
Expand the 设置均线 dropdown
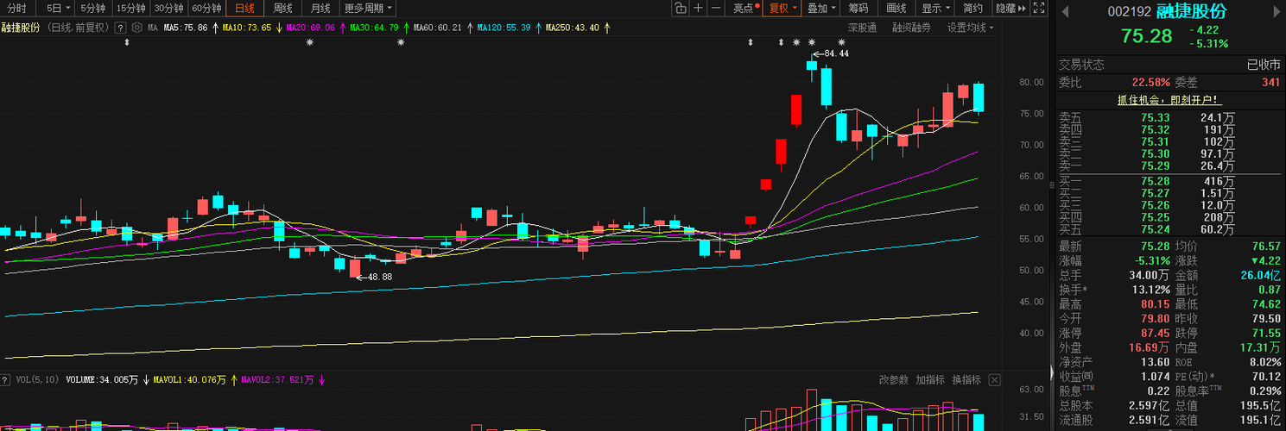970,28
